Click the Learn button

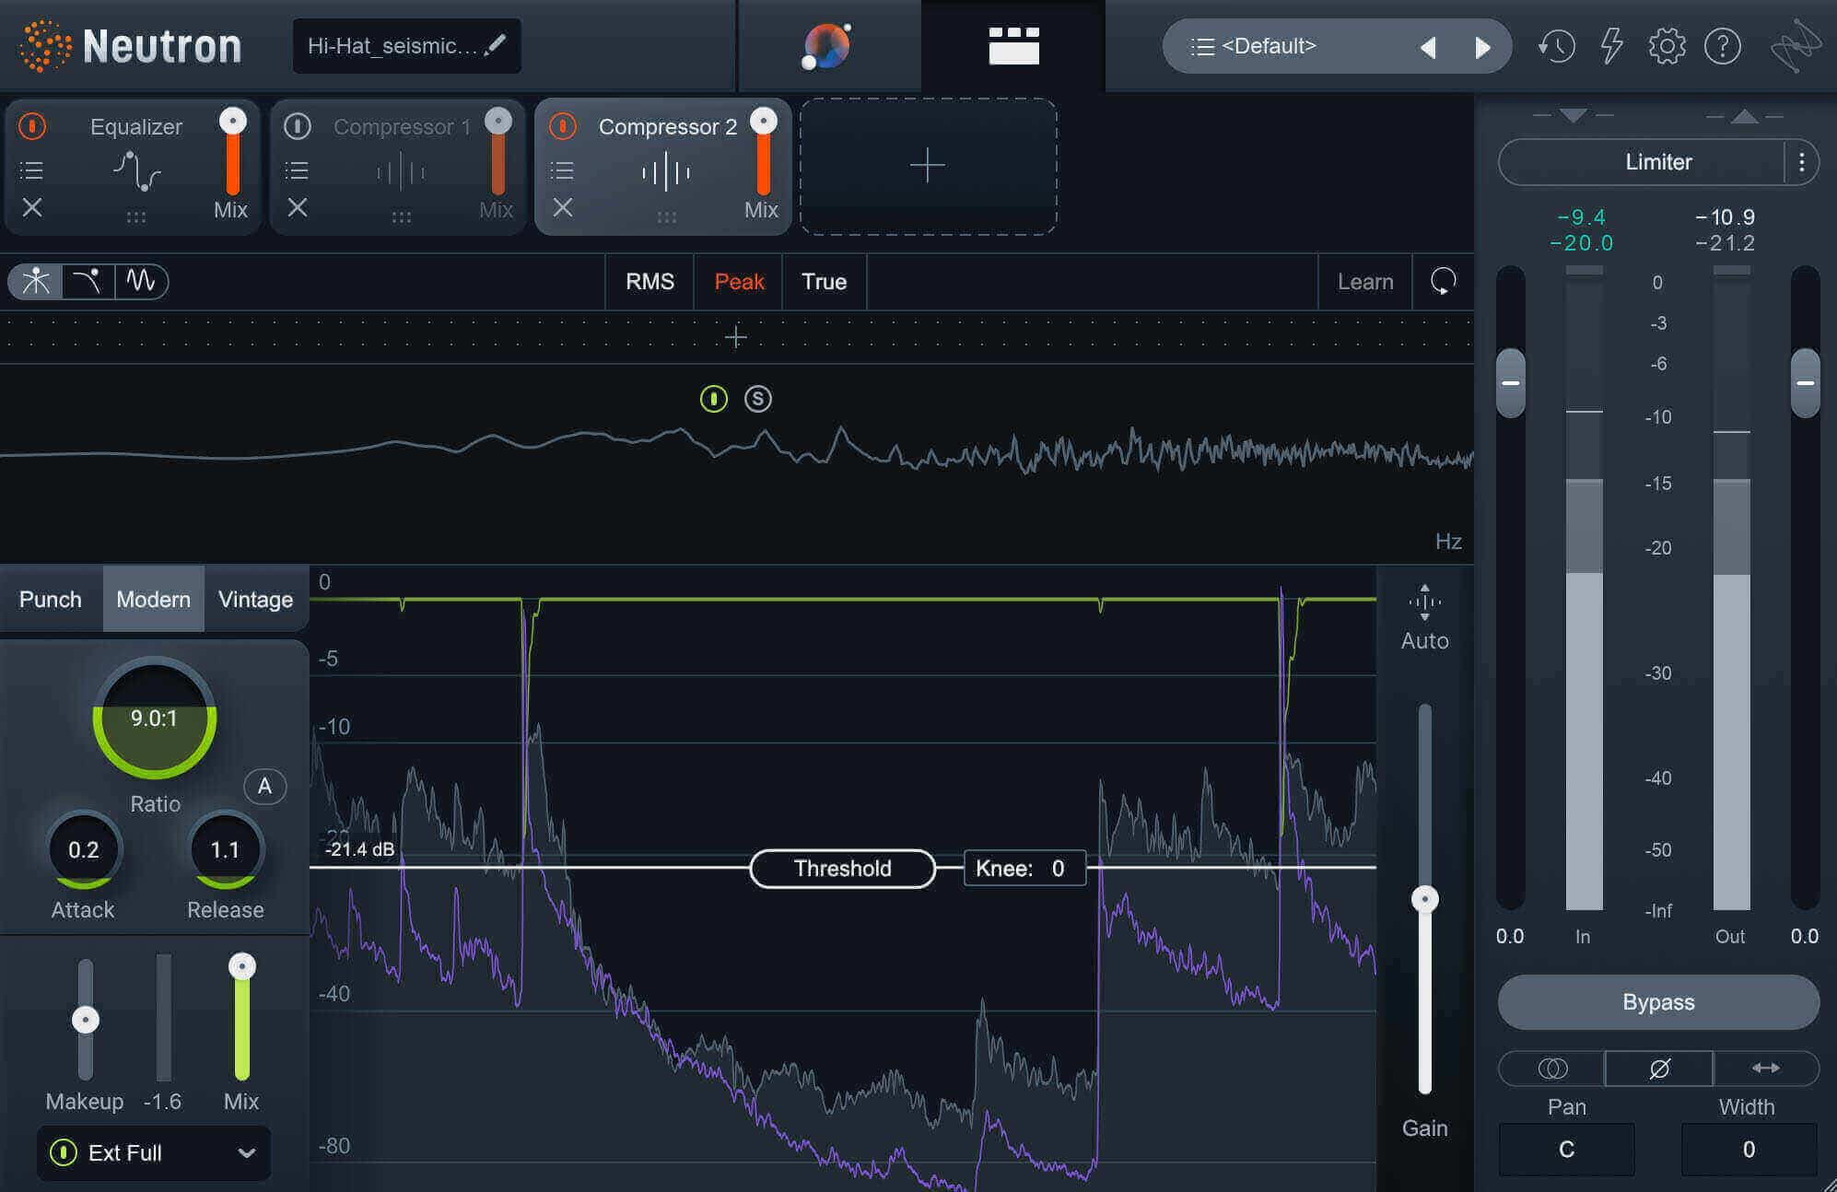[x=1364, y=282]
